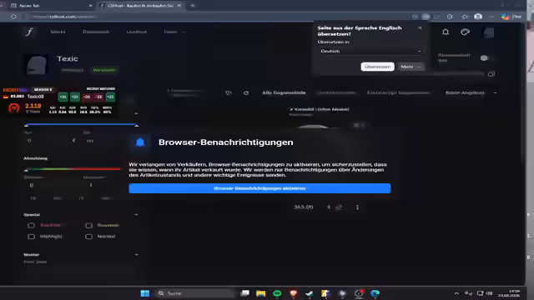Open the Copilot Chat button in the toolbar
This screenshot has width=534, height=300.
click(511, 17)
